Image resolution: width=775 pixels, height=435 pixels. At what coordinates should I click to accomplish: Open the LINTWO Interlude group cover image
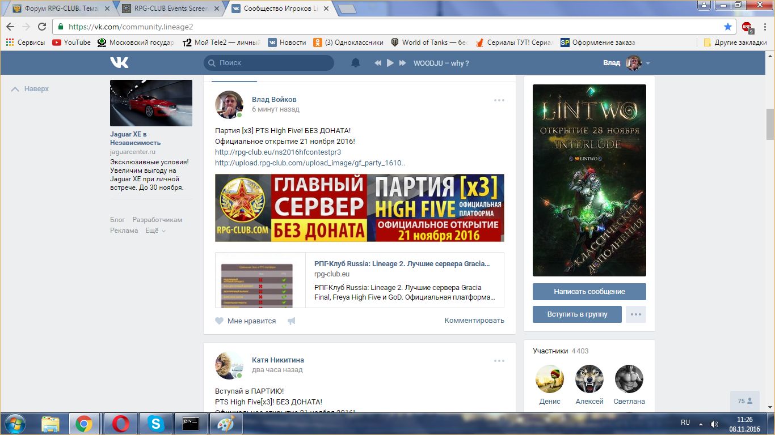tap(589, 180)
